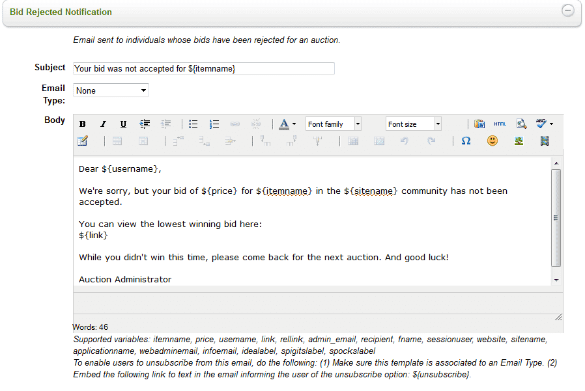Image resolution: width=585 pixels, height=391 pixels.
Task: Toggle italic text formatting
Action: click(103, 124)
